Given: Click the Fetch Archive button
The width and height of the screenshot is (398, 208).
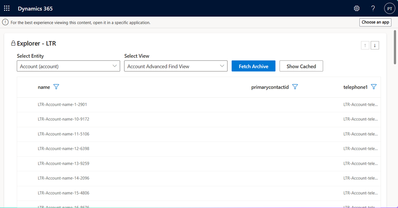Looking at the screenshot, I should pos(253,66).
